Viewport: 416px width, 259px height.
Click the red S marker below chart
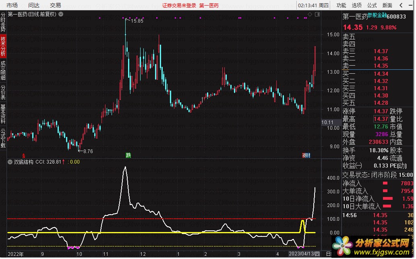[24, 156]
